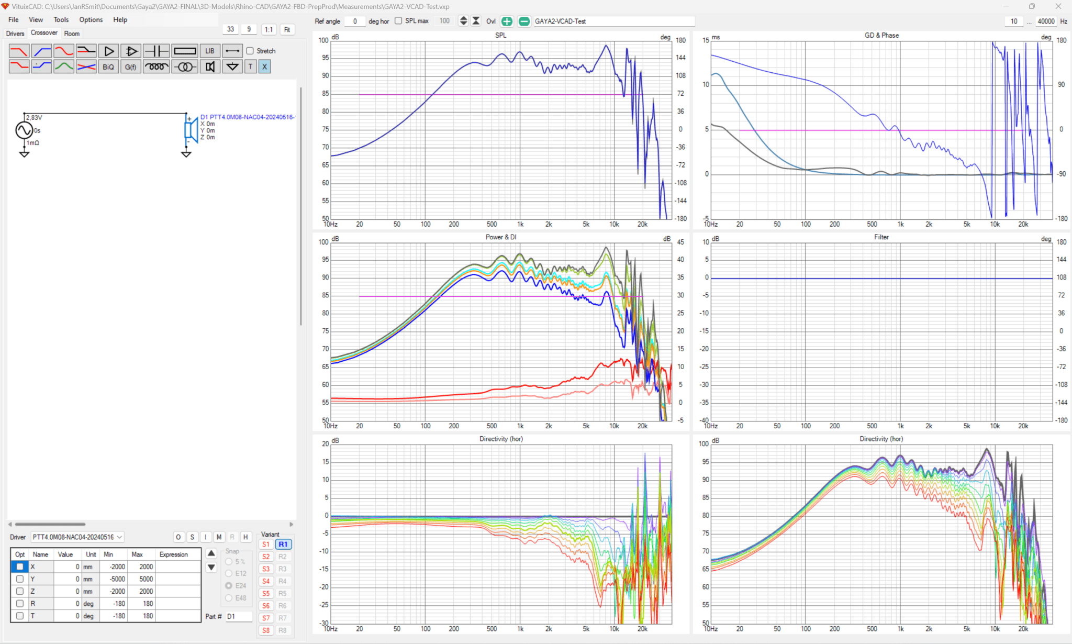Check the Opt box for row Y
Image resolution: width=1072 pixels, height=644 pixels.
pos(20,579)
